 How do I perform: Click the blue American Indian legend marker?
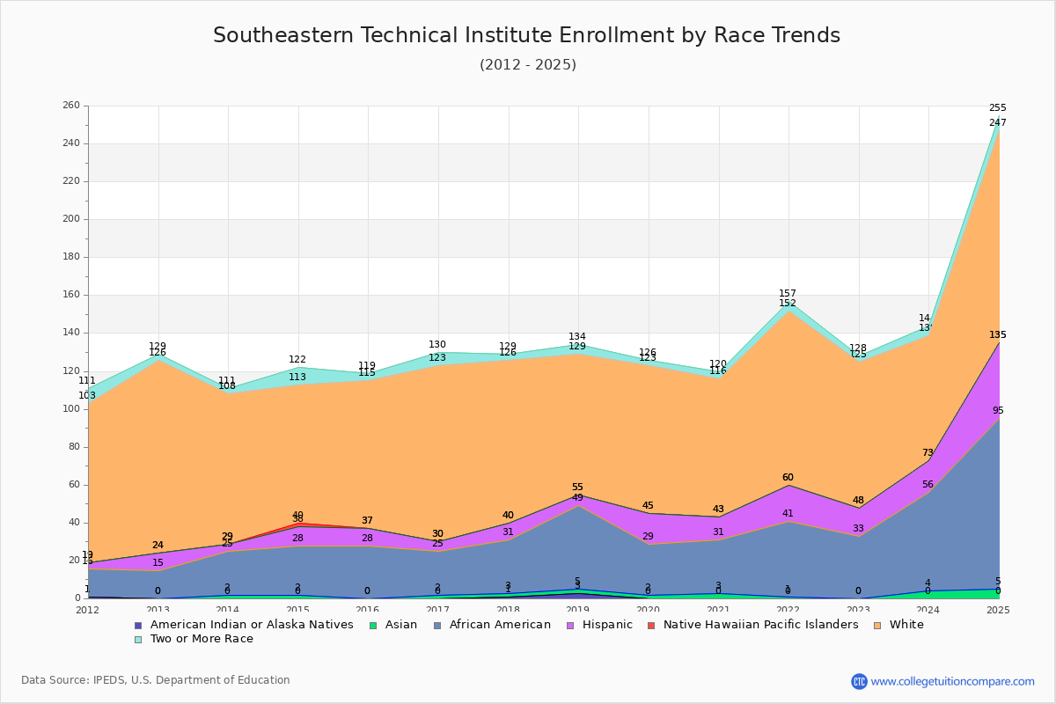(x=138, y=625)
